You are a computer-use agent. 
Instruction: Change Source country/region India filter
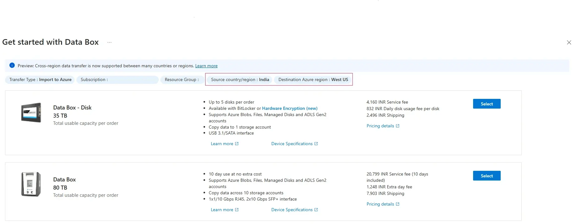coord(240,80)
